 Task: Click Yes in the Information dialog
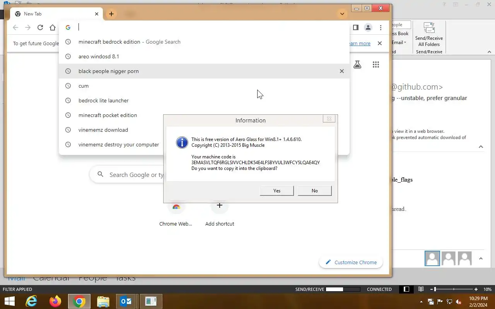pos(277,191)
